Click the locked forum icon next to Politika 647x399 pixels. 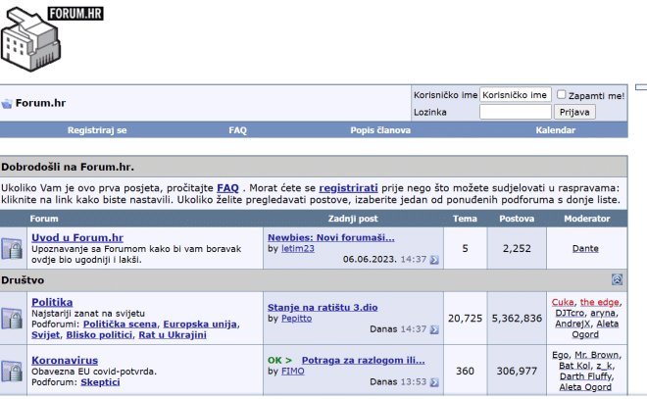(x=12, y=319)
